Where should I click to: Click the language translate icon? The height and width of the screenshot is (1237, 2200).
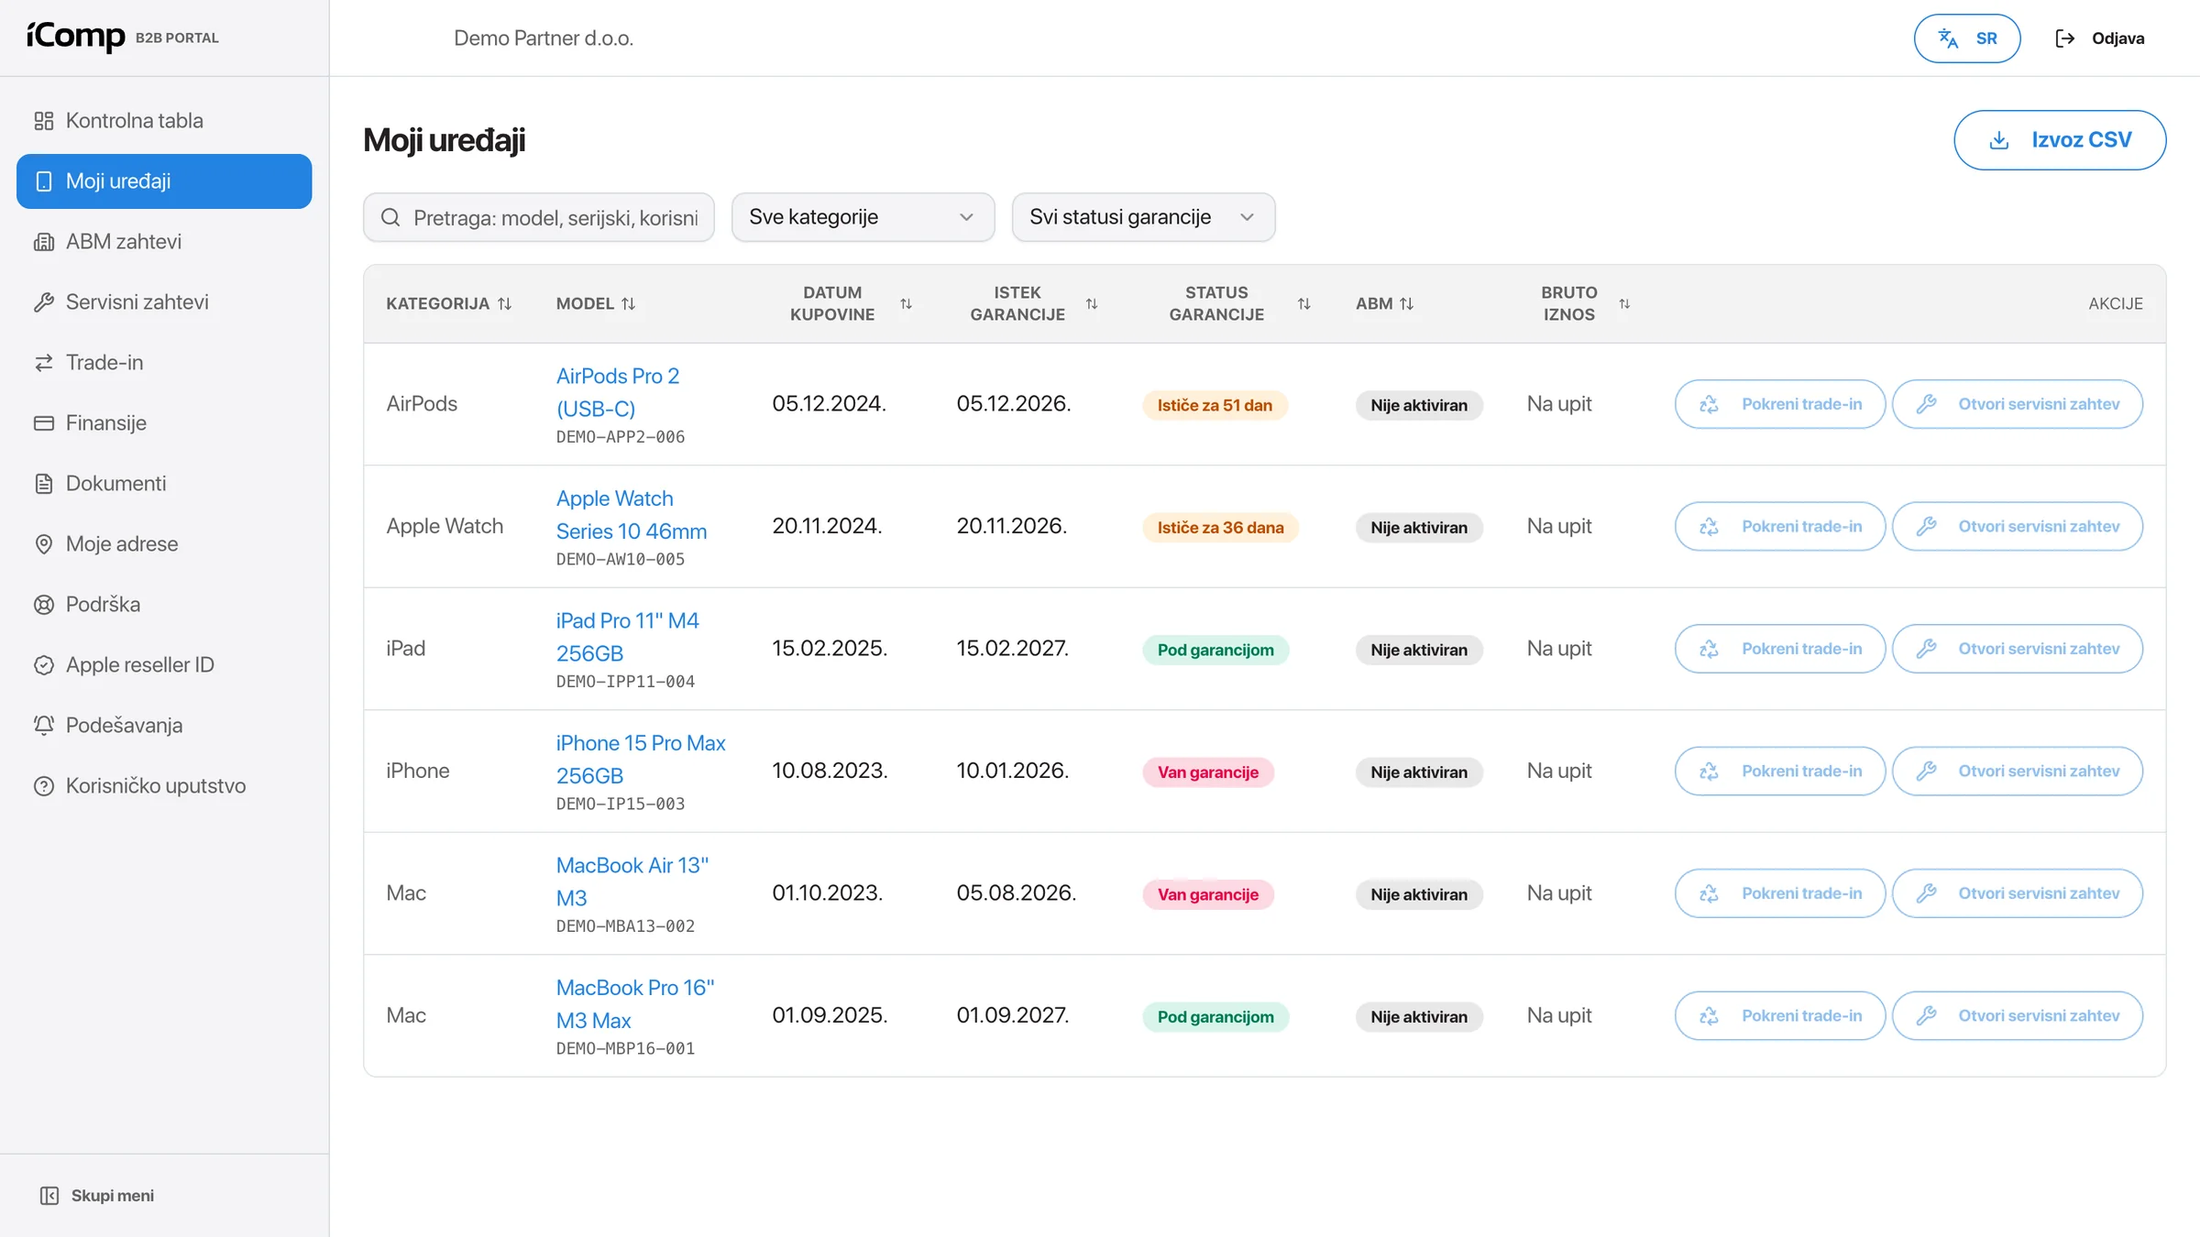[x=1948, y=38]
